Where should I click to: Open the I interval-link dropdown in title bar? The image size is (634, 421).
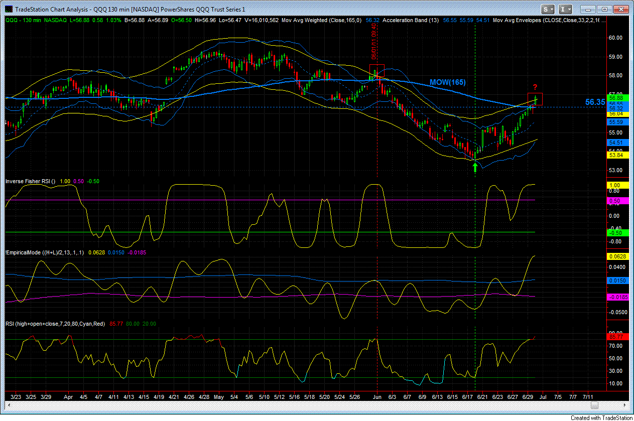point(566,9)
